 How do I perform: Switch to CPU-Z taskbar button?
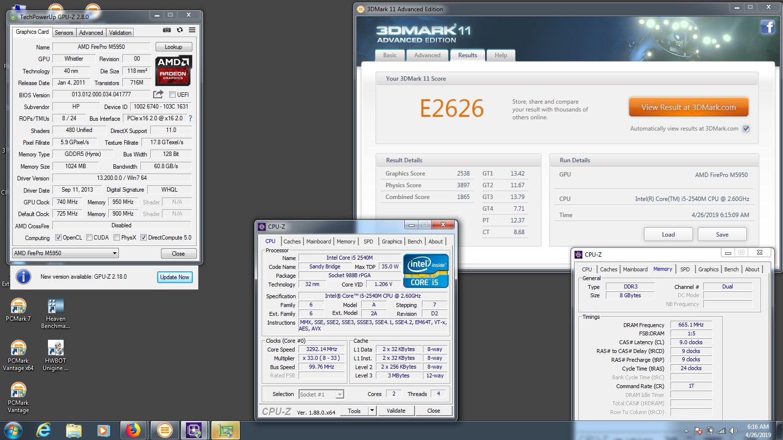pos(195,430)
